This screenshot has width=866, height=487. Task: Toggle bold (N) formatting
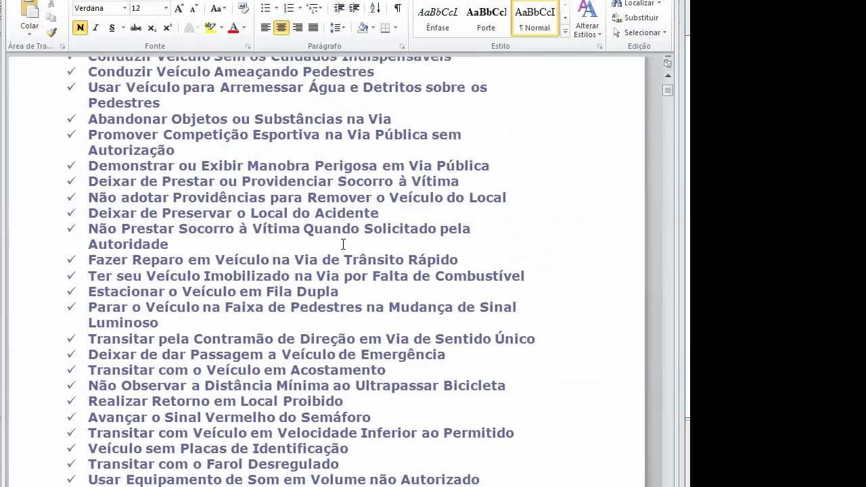coord(81,28)
